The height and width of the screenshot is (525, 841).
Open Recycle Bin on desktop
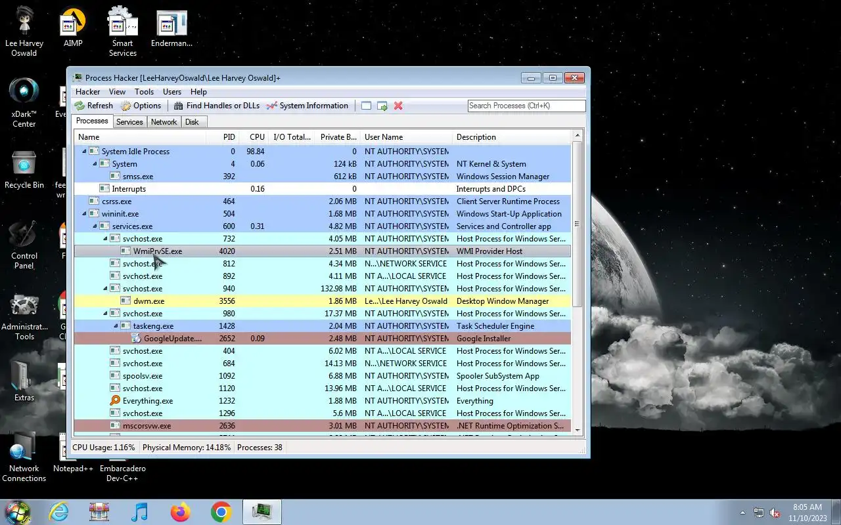(24, 169)
